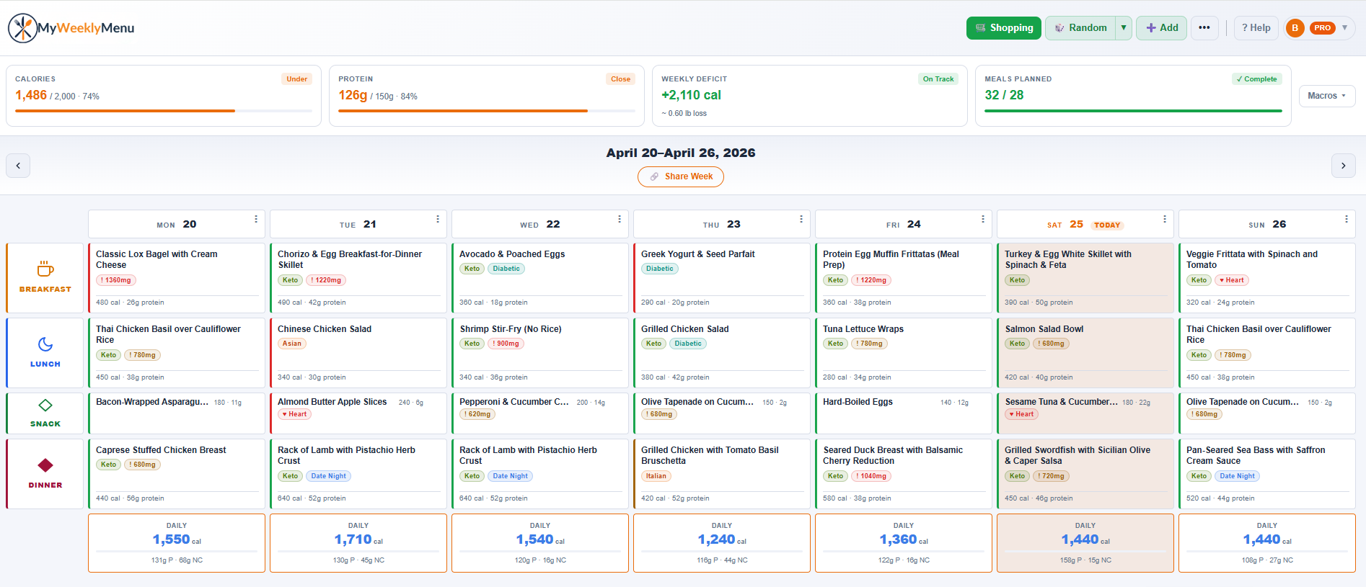1366x587 pixels.
Task: Open the more options ellipsis in the header
Action: point(1204,28)
